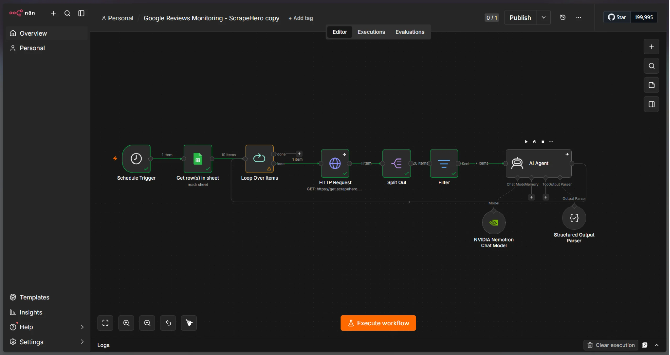Screen dimensions: 670x355
Task: Click trigger lightning bolt icon
Action: click(x=115, y=158)
